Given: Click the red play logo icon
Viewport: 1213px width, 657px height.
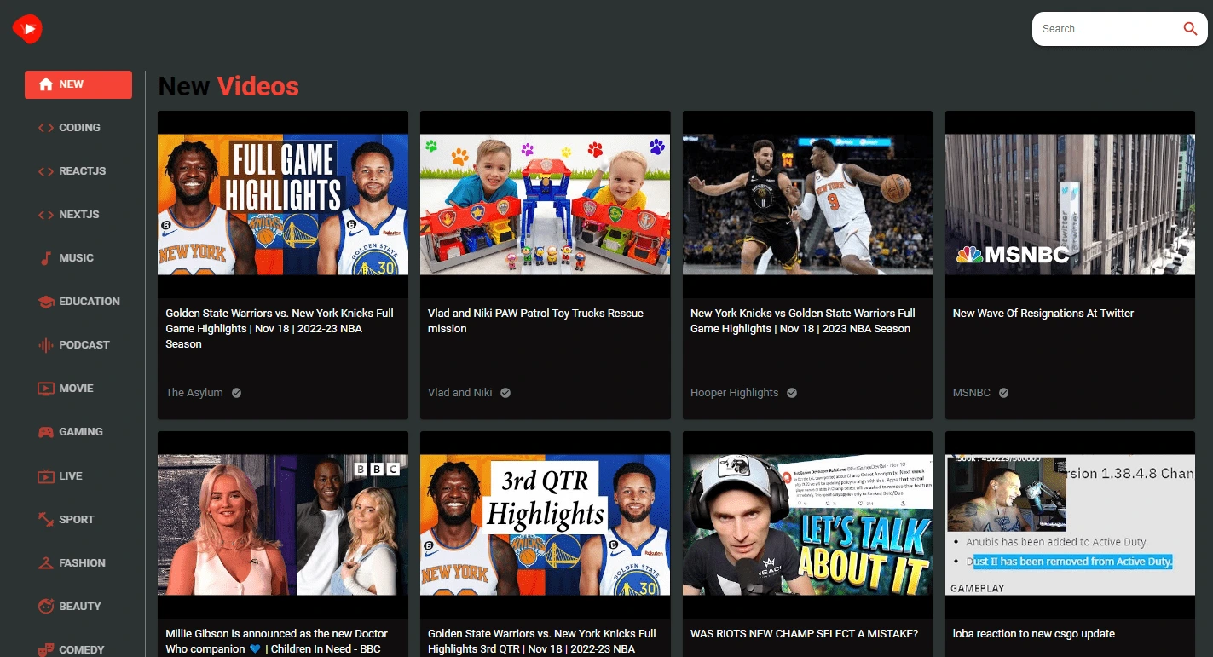Looking at the screenshot, I should click(27, 29).
